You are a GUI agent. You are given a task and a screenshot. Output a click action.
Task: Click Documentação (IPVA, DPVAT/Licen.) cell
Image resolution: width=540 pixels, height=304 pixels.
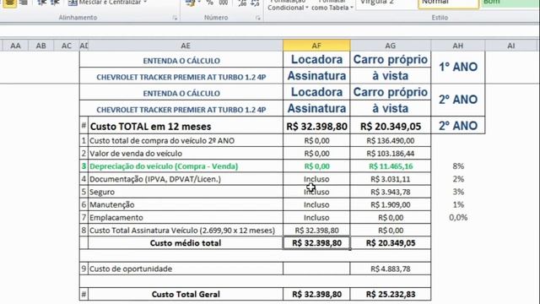tap(186, 179)
